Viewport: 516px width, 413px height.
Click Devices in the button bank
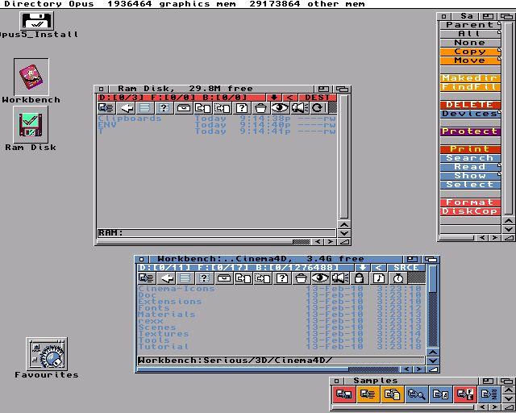point(470,114)
